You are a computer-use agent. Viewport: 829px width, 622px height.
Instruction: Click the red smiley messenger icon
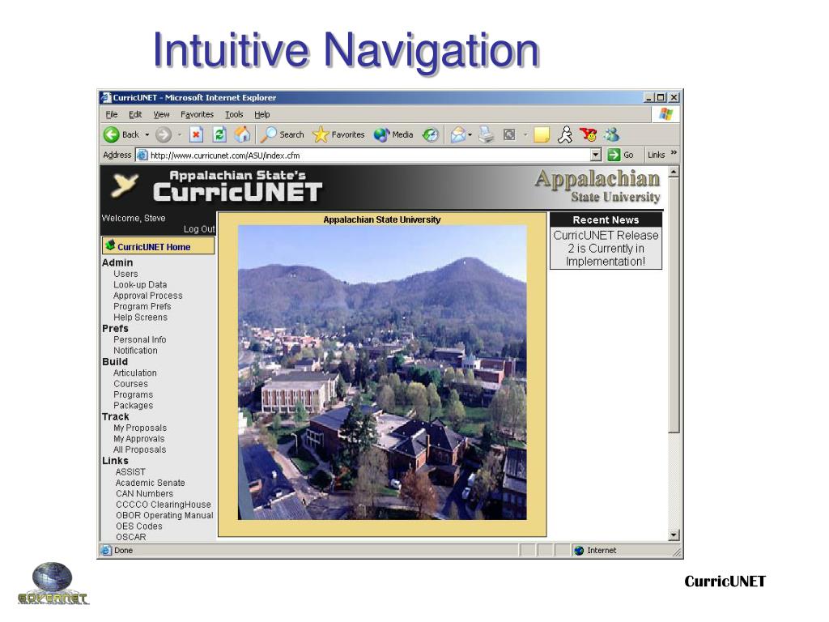pyautogui.click(x=588, y=135)
